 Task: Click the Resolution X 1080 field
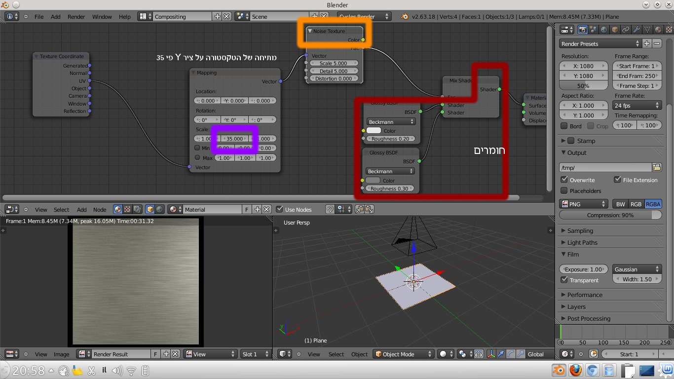[x=584, y=66]
